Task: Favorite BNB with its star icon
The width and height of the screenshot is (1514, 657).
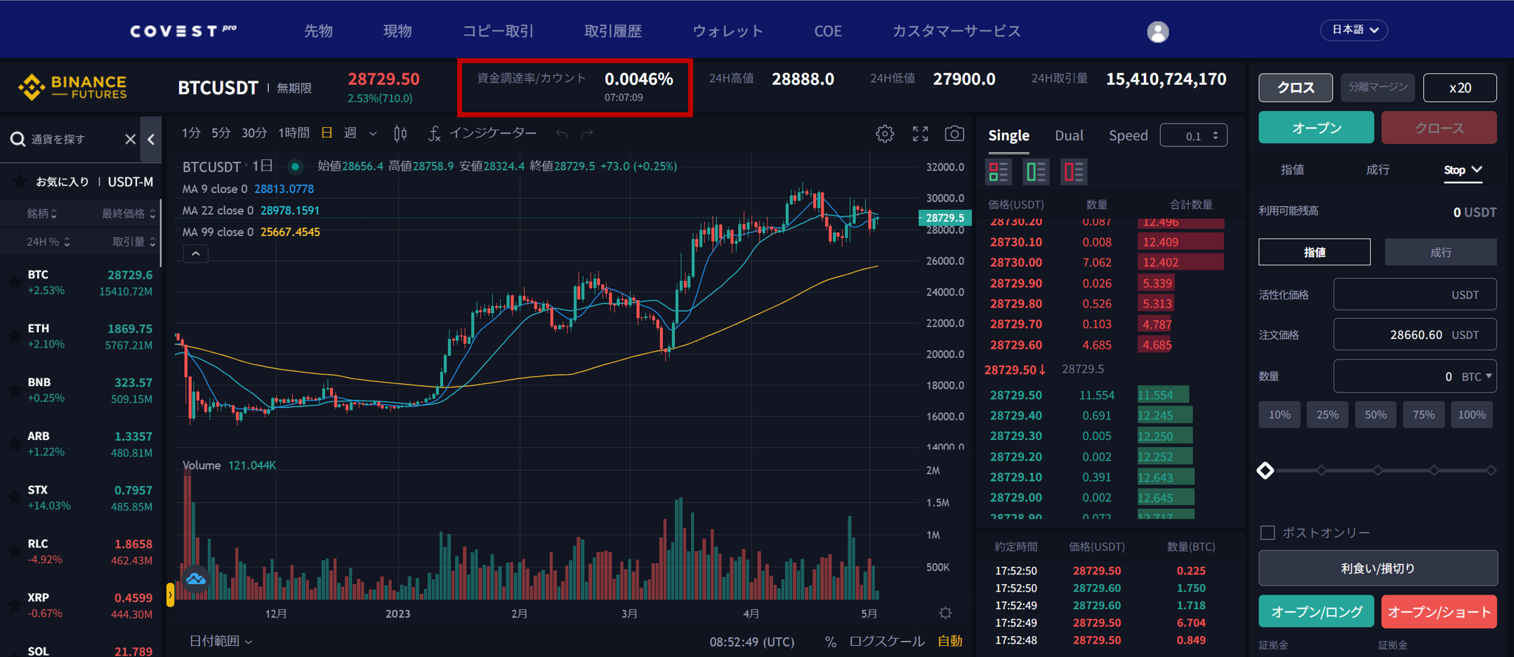Action: point(13,390)
